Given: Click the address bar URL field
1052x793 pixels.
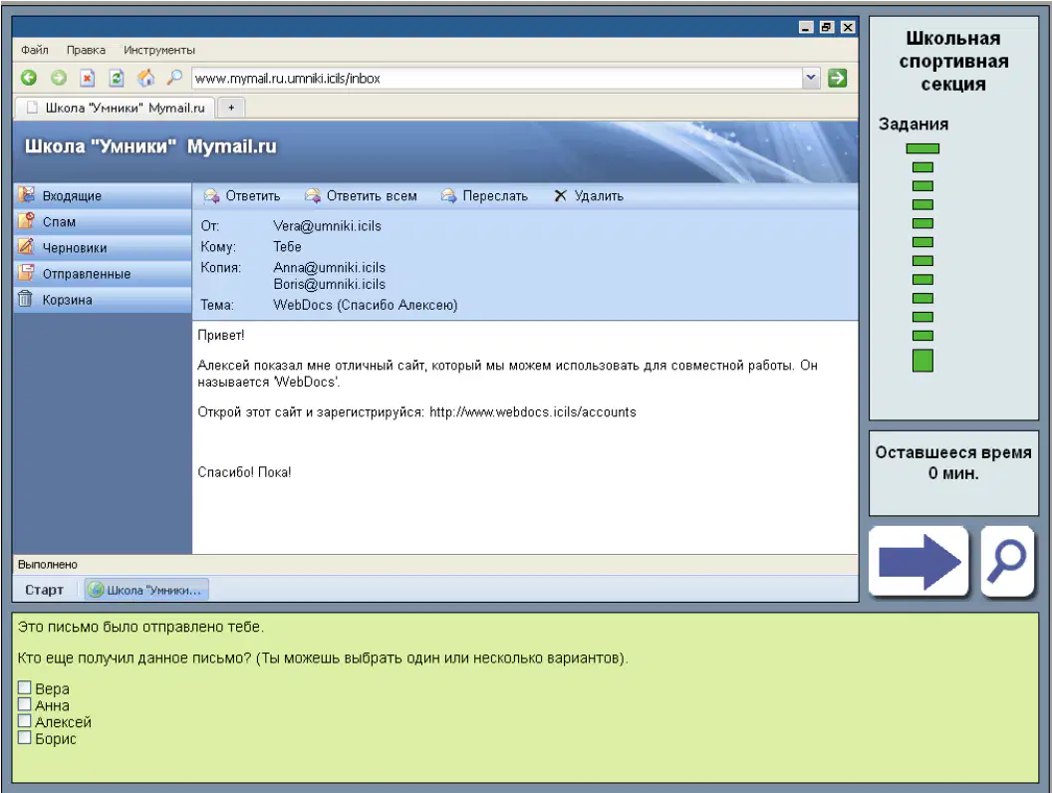Looking at the screenshot, I should pyautogui.click(x=497, y=79).
